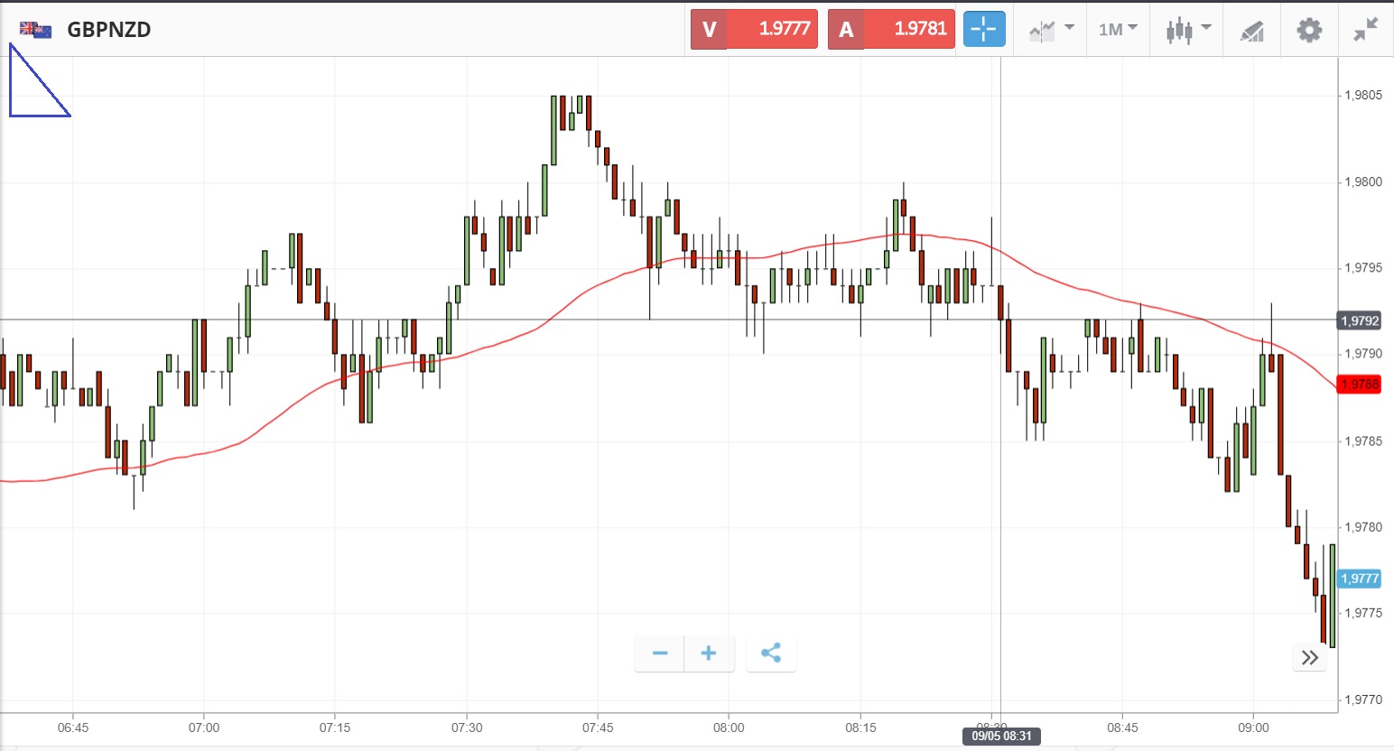Screen dimensions: 1394x751
Task: Click the 1,9795 price axis label
Action: 1363,268
